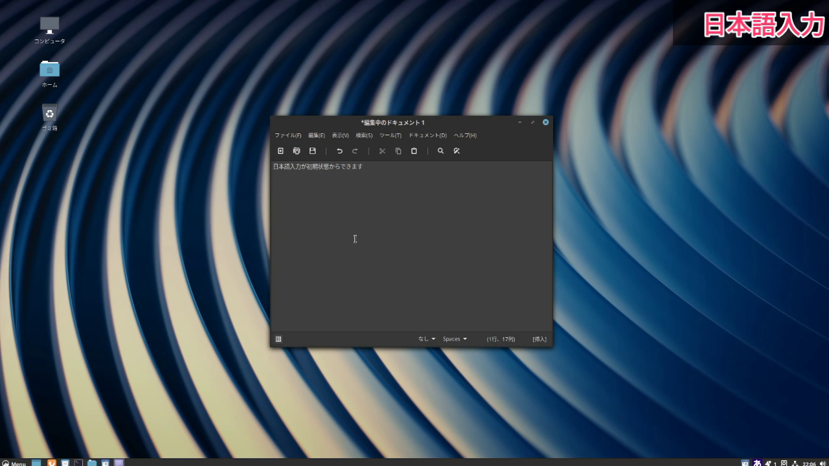829x466 pixels.
Task: Open search with the magnifier icon
Action: (441, 151)
